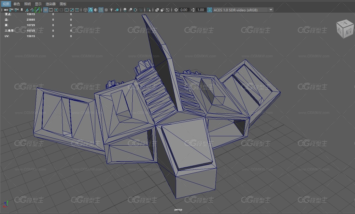Click the 边 edge count 23885

click(31, 20)
